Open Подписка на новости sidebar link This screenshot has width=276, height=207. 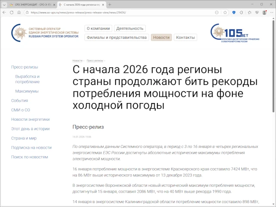[31, 147]
